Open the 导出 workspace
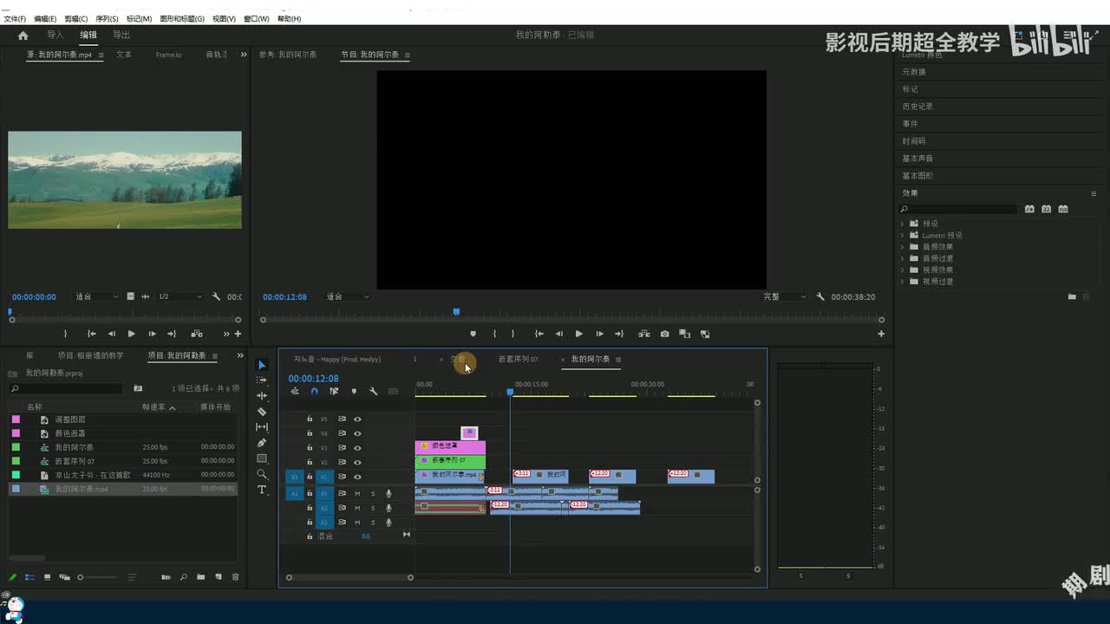The image size is (1110, 624). coord(121,36)
